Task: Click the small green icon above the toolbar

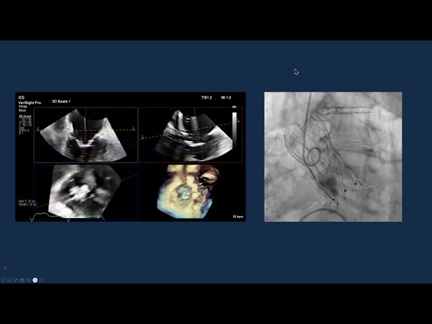Action: [5, 267]
